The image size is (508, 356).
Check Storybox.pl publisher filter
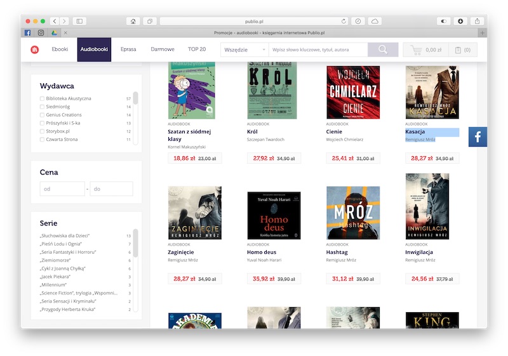coord(42,131)
